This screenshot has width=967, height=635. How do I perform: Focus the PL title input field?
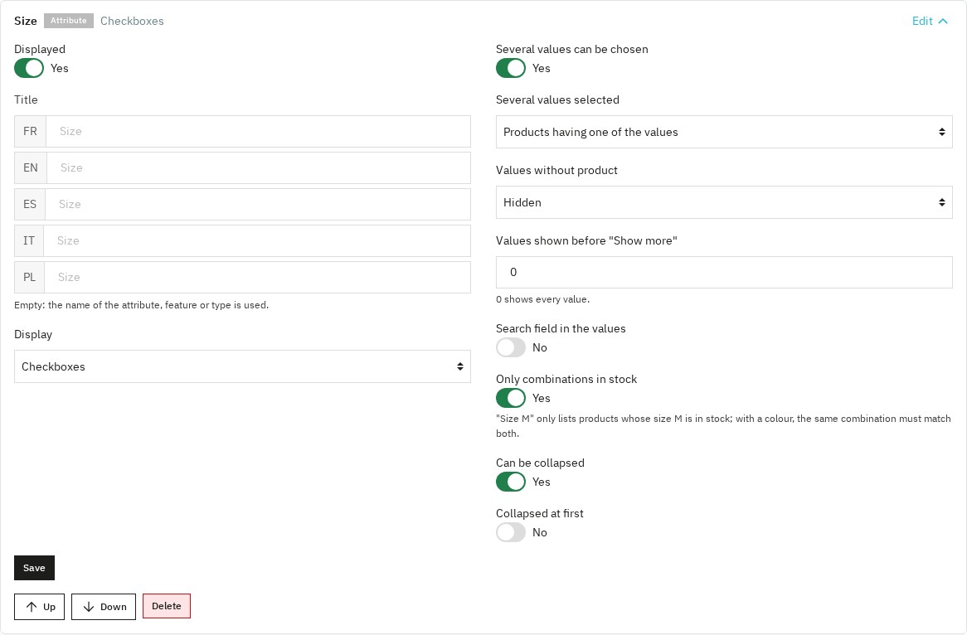coord(258,277)
